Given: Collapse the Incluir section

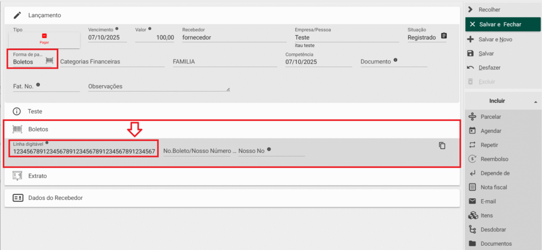Looking at the screenshot, I should click(535, 101).
